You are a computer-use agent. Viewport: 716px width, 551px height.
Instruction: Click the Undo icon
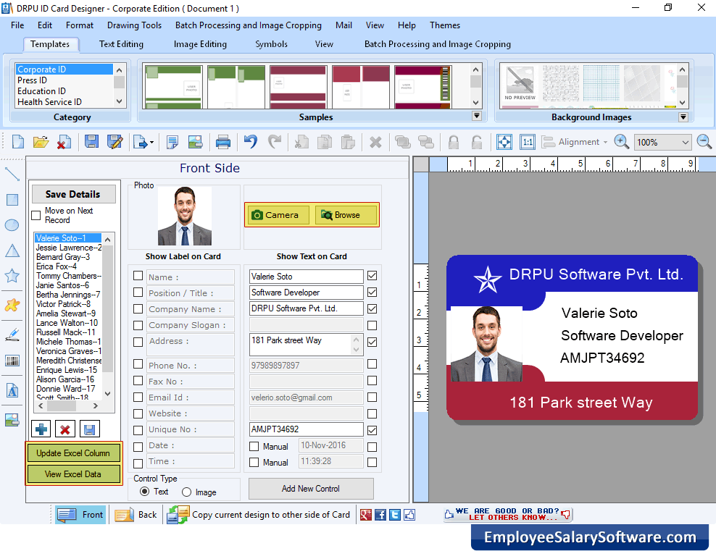point(250,141)
